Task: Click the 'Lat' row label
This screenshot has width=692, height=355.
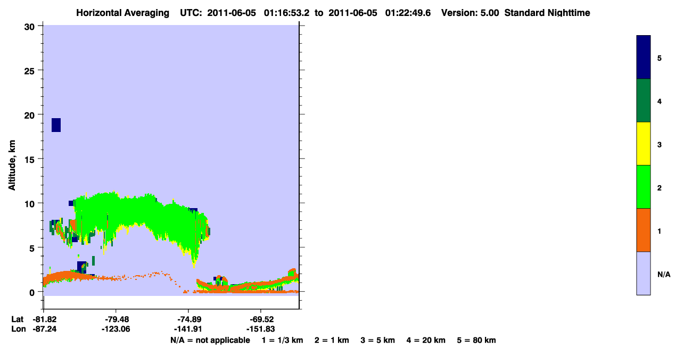Action: [17, 319]
